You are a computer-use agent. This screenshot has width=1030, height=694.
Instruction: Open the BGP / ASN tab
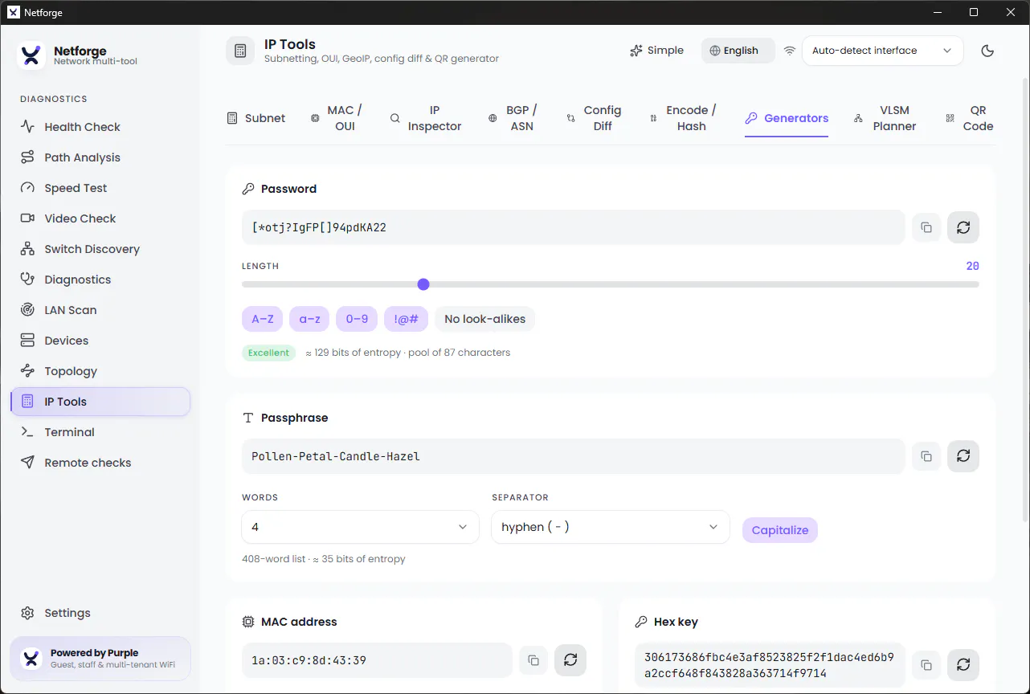(513, 118)
